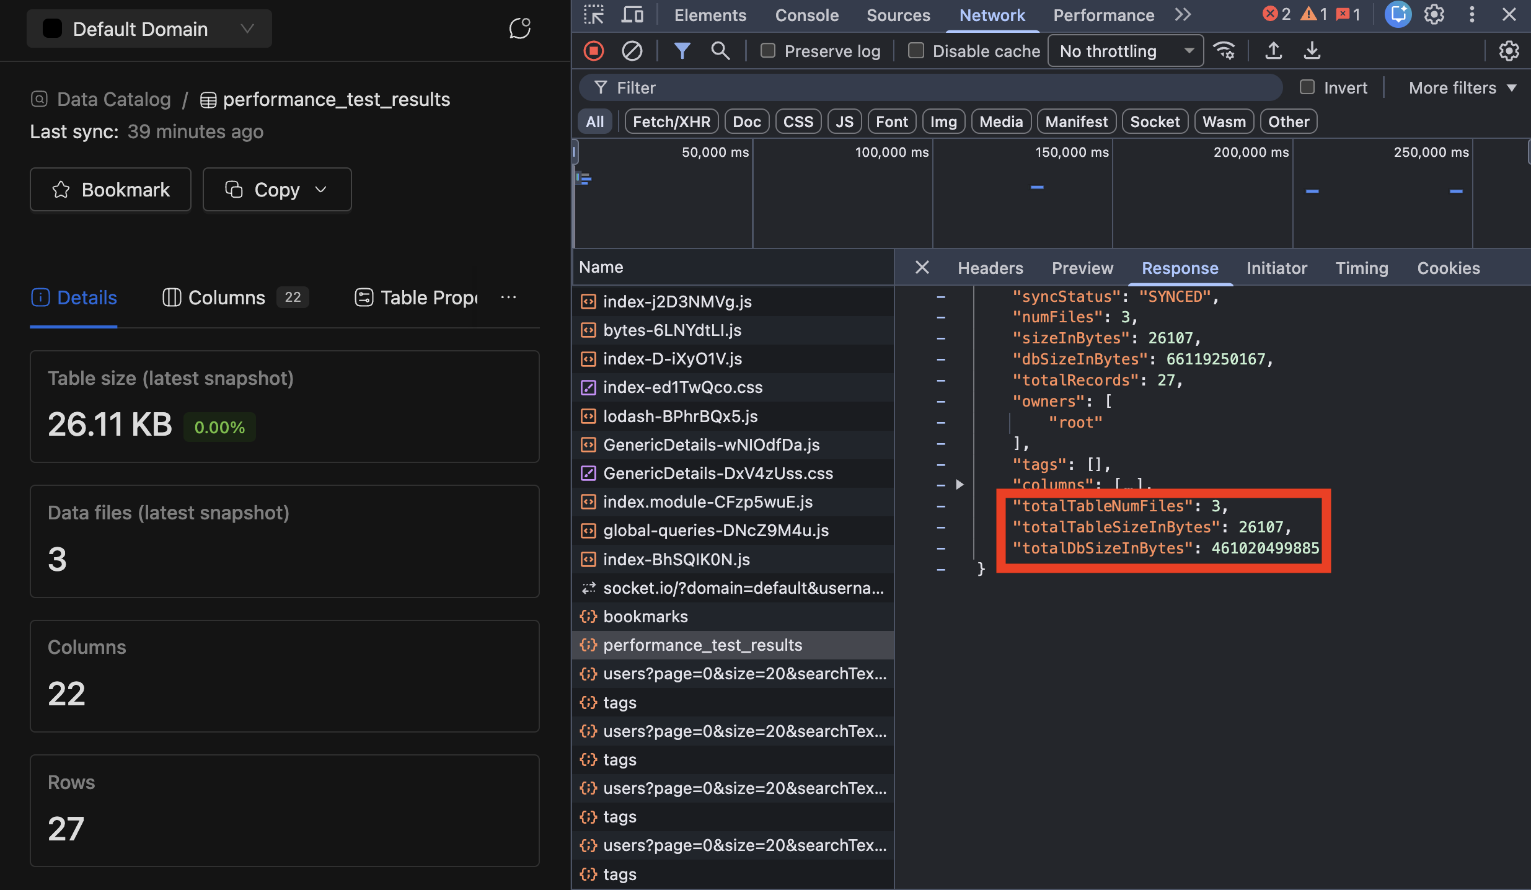Screen dimensions: 1531x890
Task: Click into the Filter text field
Action: [930, 87]
